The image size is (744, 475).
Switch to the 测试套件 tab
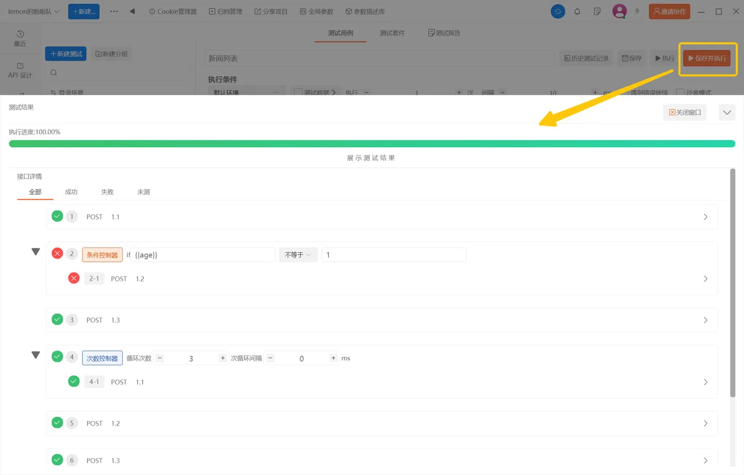tap(392, 33)
